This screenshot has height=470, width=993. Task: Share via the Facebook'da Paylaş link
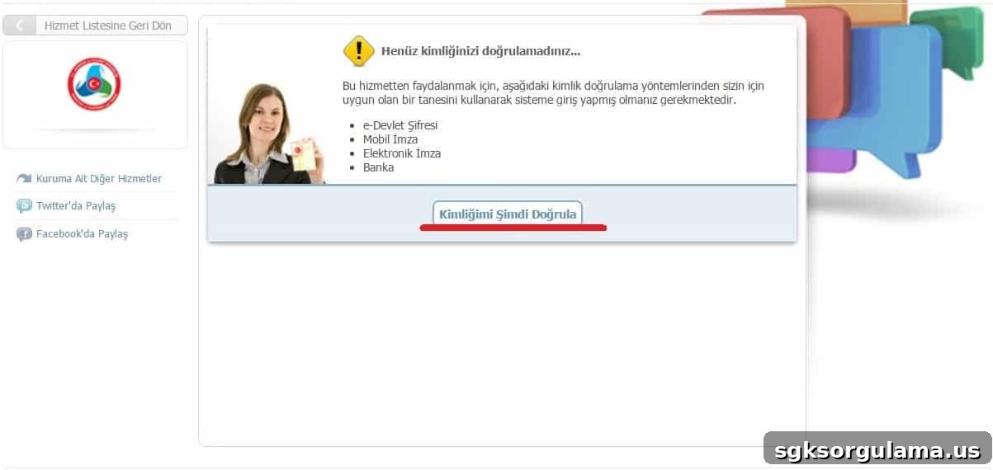click(82, 234)
